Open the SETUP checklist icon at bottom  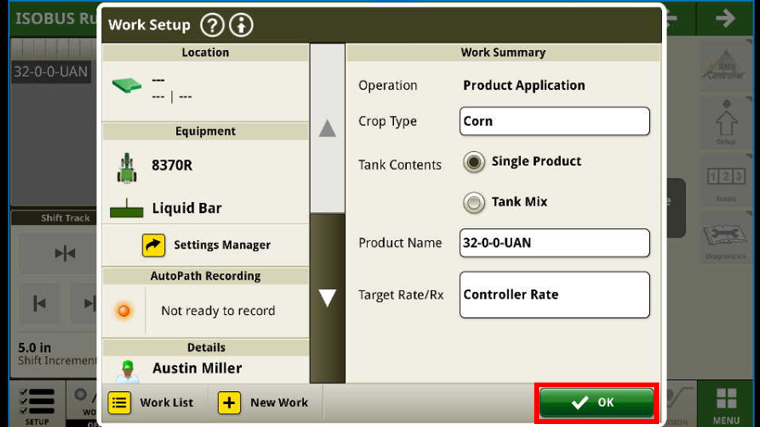pyautogui.click(x=36, y=401)
